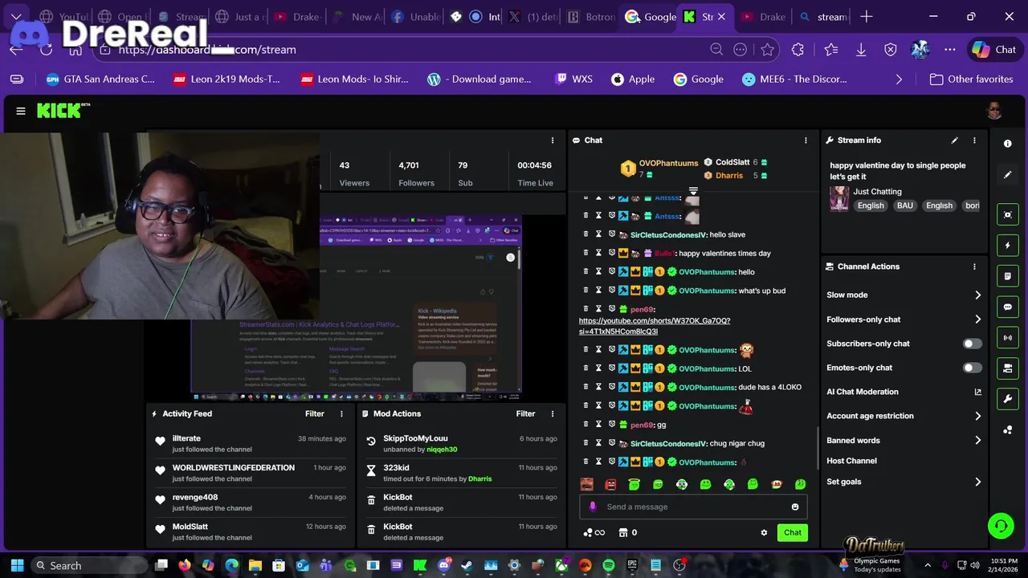Screen dimensions: 1028x578
Task: Click the Kick logo
Action: tap(63, 111)
